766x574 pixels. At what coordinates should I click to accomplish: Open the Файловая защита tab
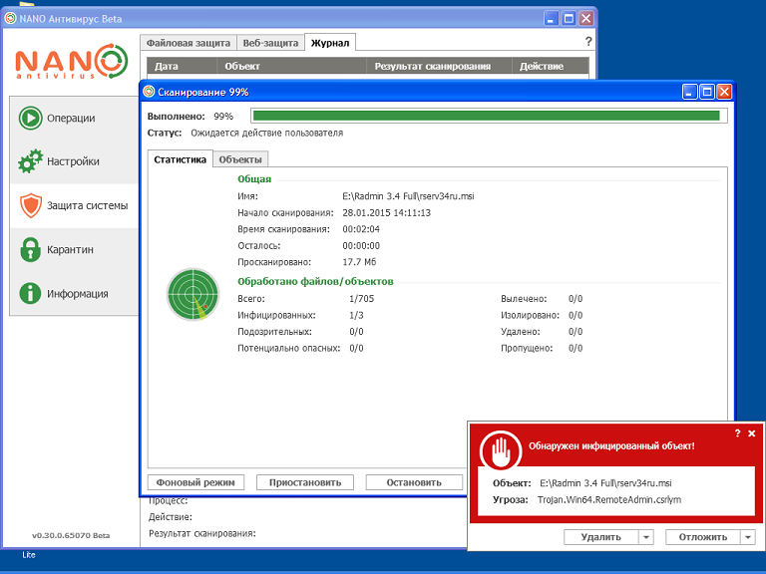point(188,43)
